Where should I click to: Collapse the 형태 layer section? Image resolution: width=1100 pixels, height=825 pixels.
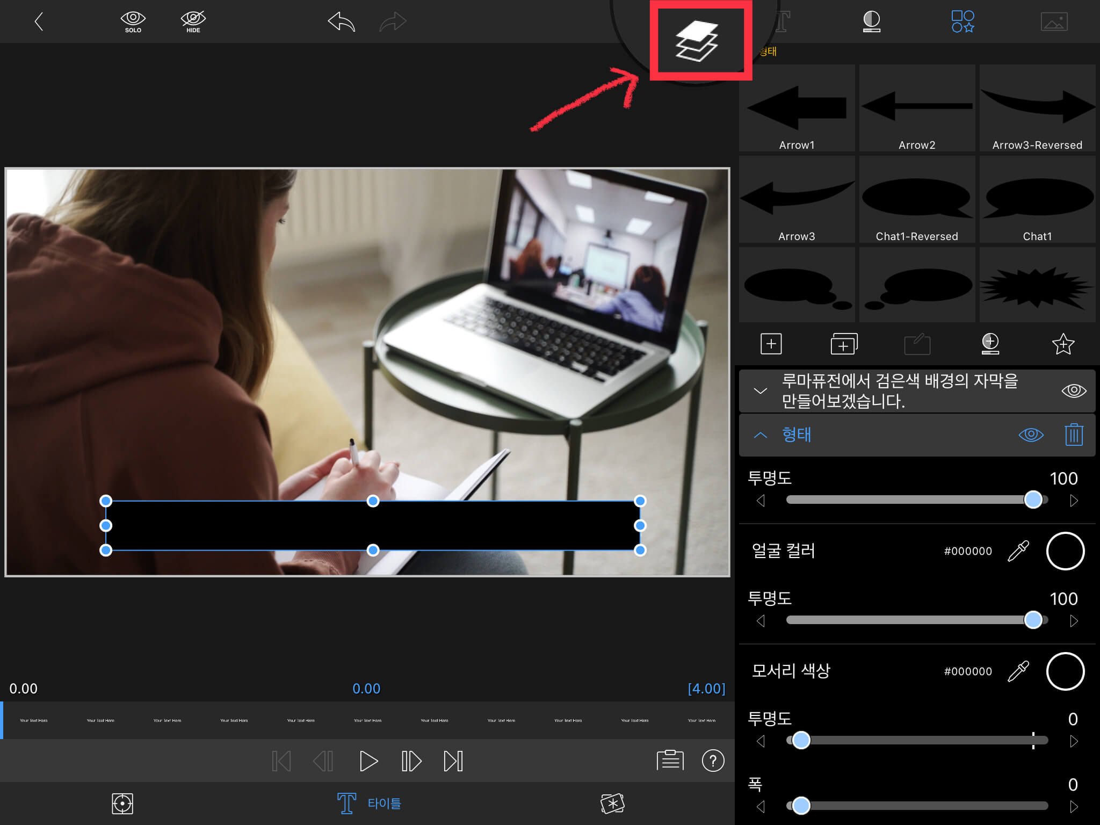pyautogui.click(x=760, y=435)
